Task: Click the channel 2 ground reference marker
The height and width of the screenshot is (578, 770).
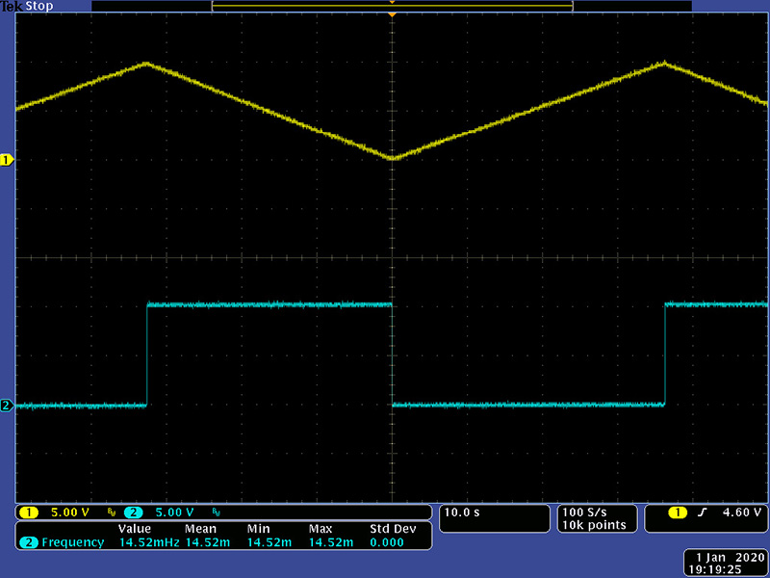Action: 6,406
